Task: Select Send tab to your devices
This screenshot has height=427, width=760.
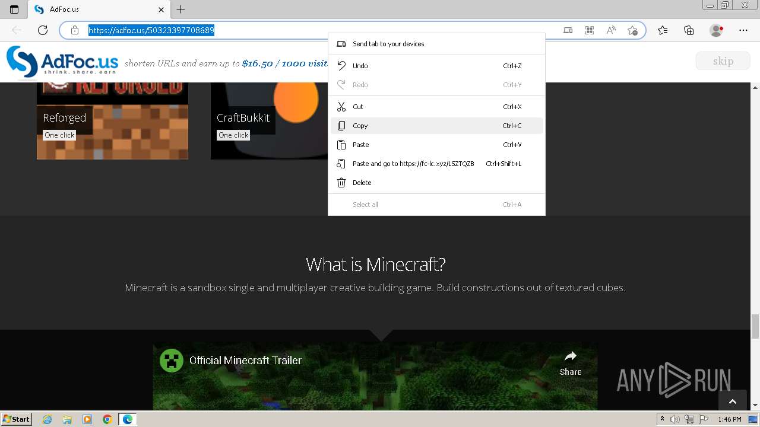Action: click(x=436, y=44)
